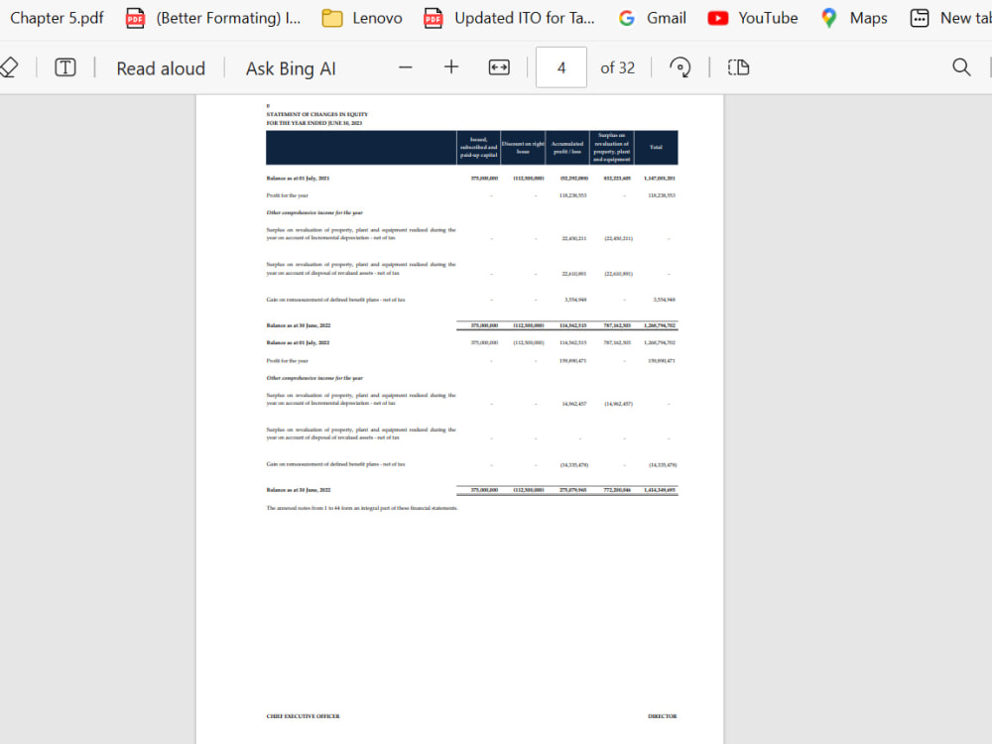The image size is (992, 744).
Task: Click the page number input field
Action: [560, 66]
